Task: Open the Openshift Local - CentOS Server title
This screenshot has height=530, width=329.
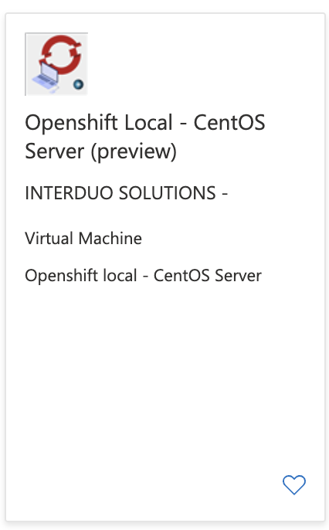Action: (145, 137)
